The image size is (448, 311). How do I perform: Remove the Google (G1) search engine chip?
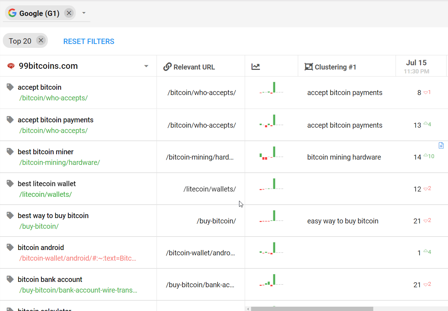[x=69, y=13]
